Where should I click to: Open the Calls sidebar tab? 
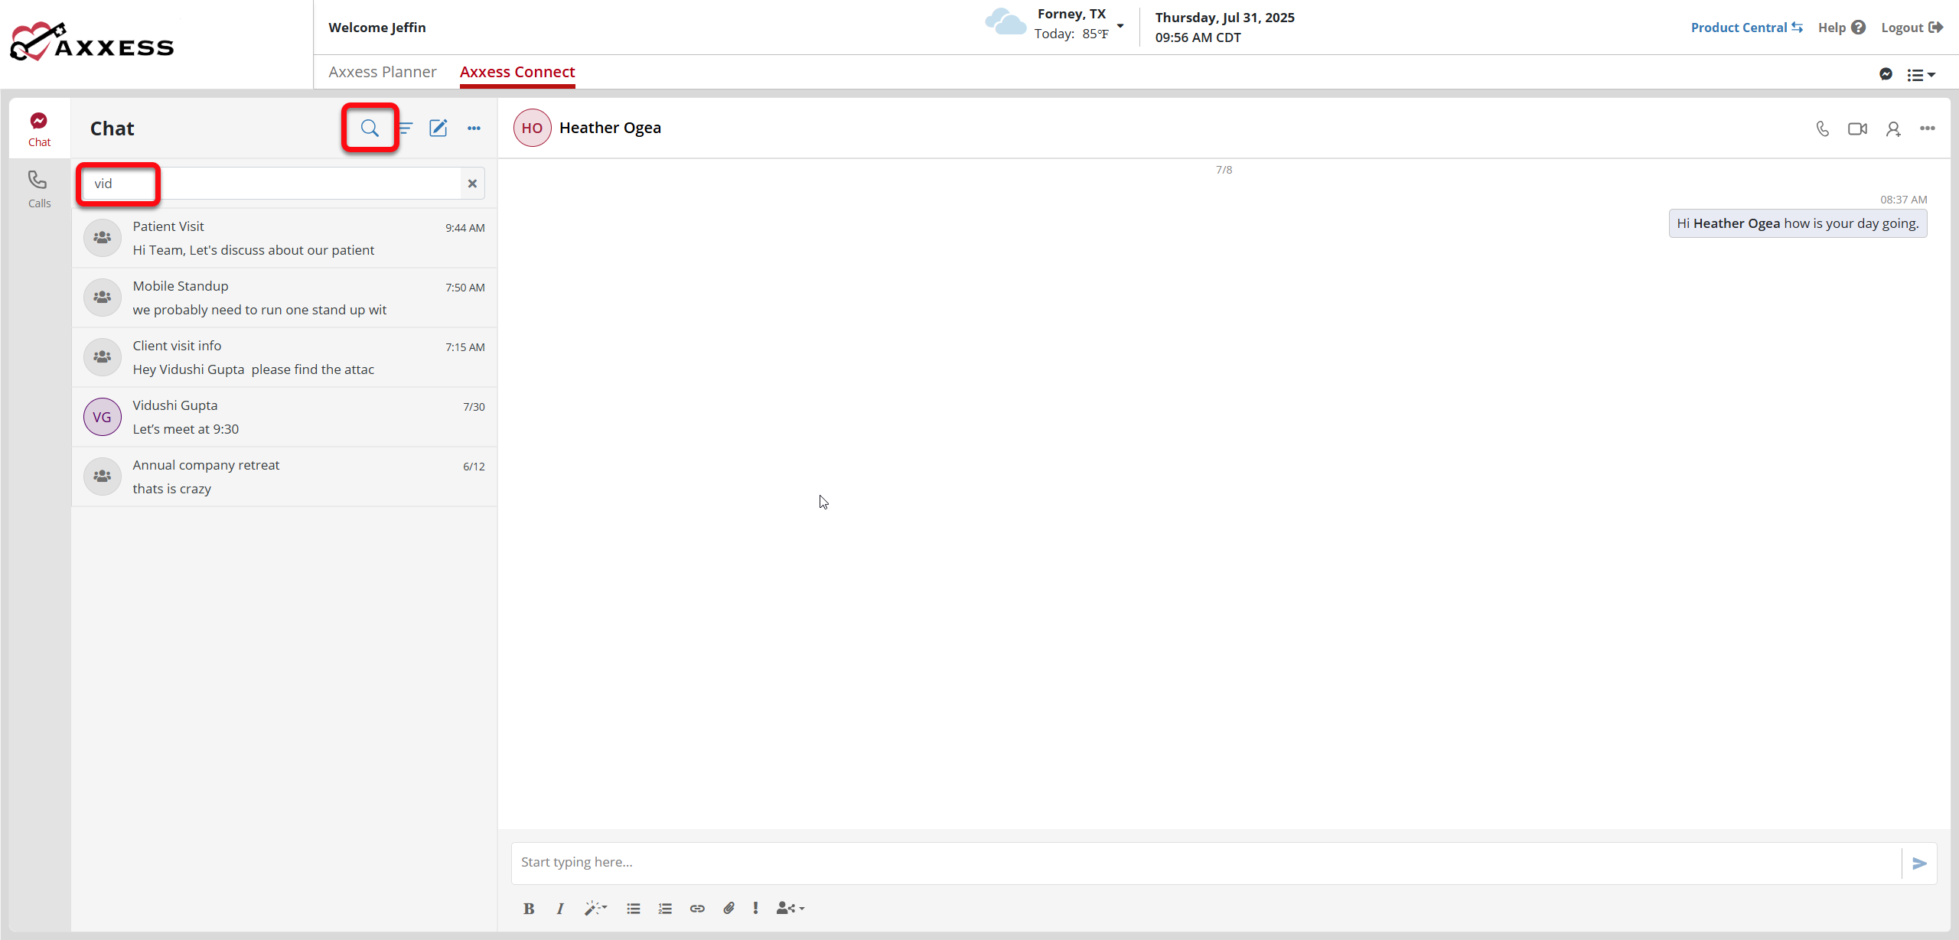(x=39, y=189)
